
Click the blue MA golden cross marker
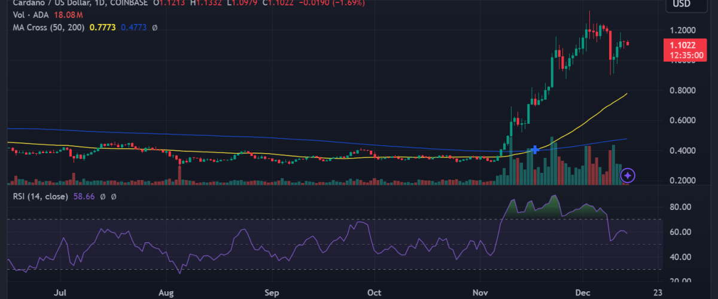[536, 150]
